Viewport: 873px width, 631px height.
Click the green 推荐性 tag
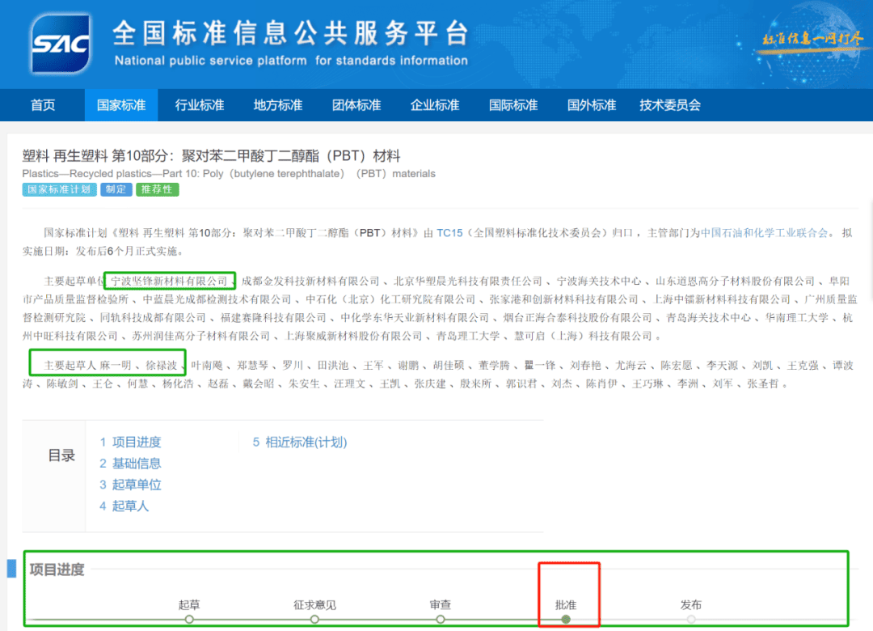[x=157, y=189]
